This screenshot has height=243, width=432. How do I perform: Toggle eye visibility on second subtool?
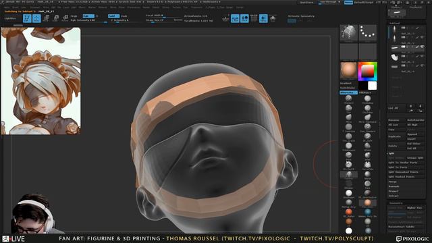(422, 38)
